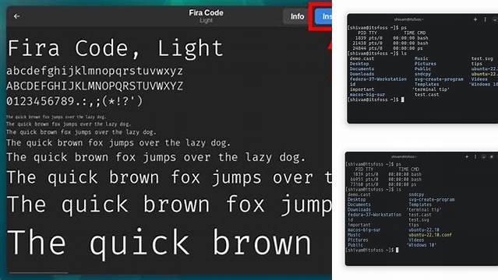
Task: Click the horizontal scrollbar under the font preview
Action: [x=38, y=272]
